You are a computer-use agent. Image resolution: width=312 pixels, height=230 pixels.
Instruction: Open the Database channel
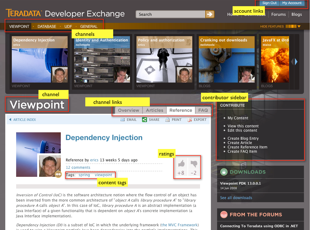click(x=47, y=26)
